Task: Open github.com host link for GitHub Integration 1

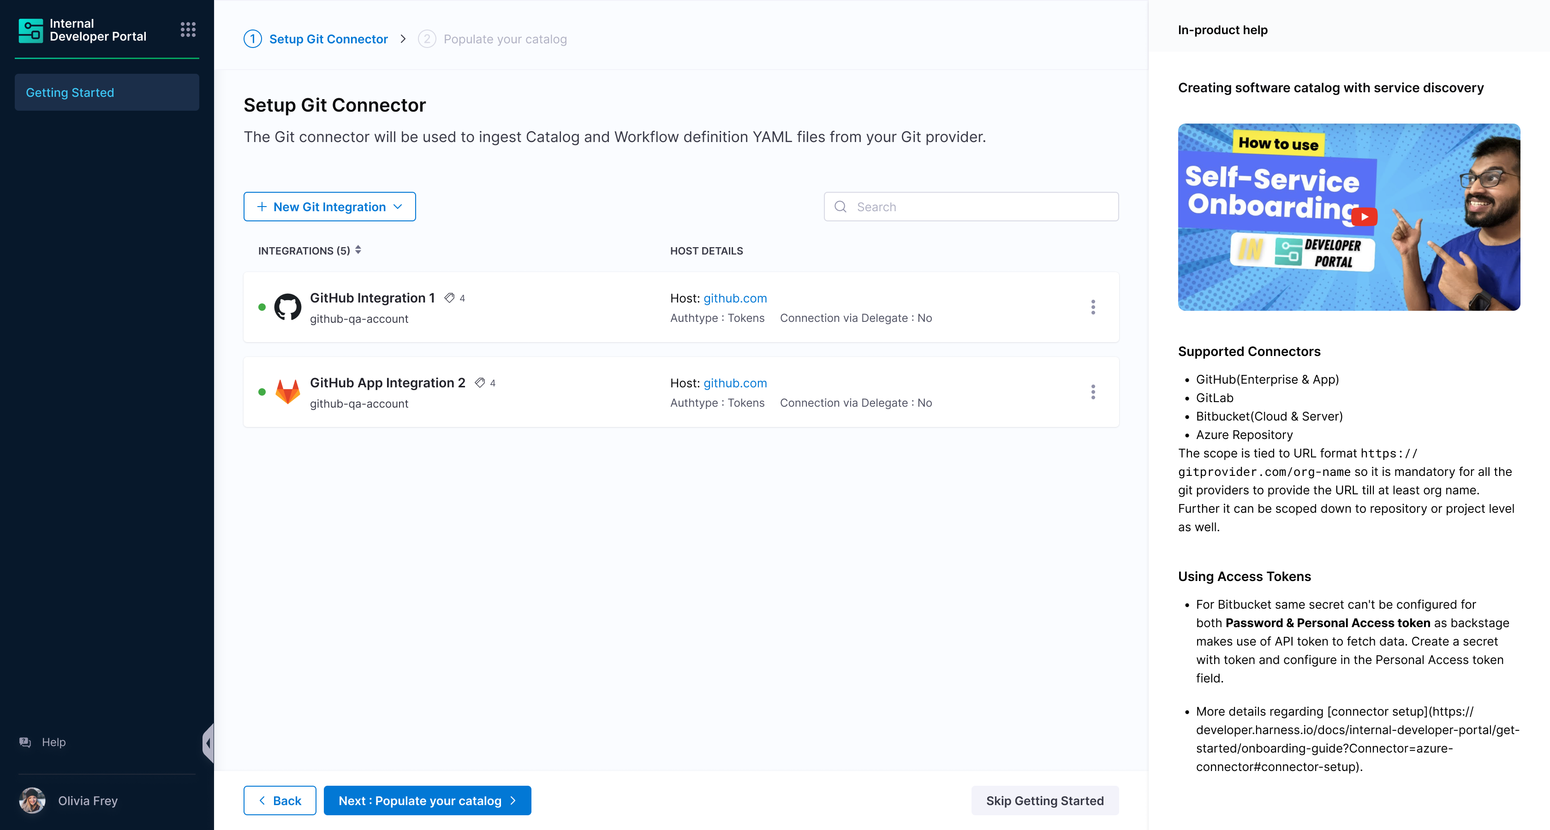Action: point(735,298)
